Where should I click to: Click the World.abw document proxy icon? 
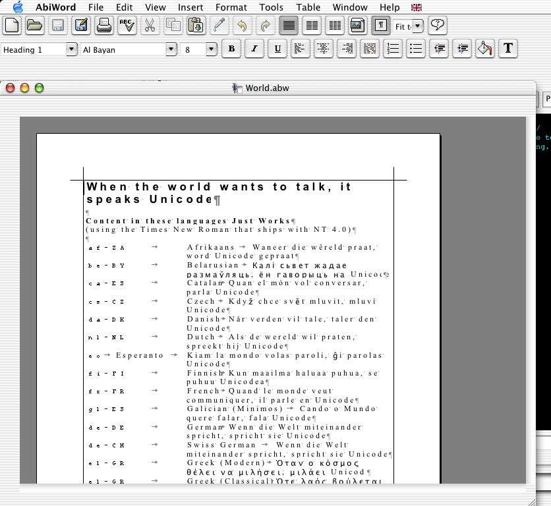pos(237,88)
